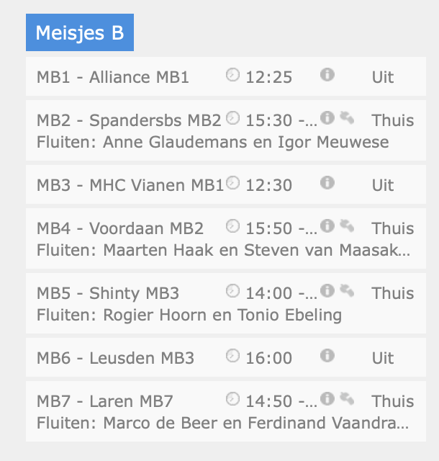Select the whistle icon on the MB7 row
The image size is (439, 461).
click(347, 398)
